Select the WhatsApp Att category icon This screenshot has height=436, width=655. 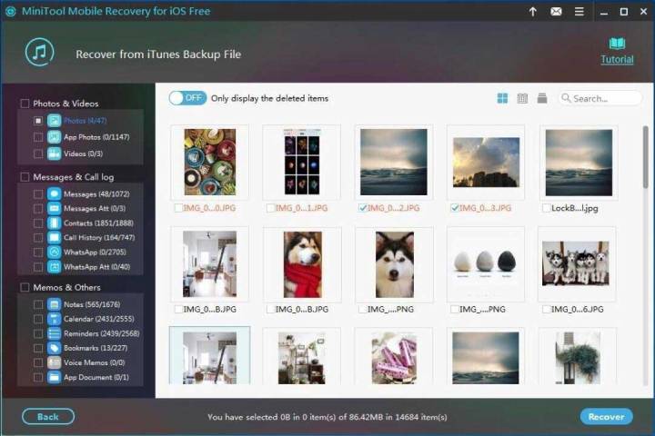click(x=54, y=267)
